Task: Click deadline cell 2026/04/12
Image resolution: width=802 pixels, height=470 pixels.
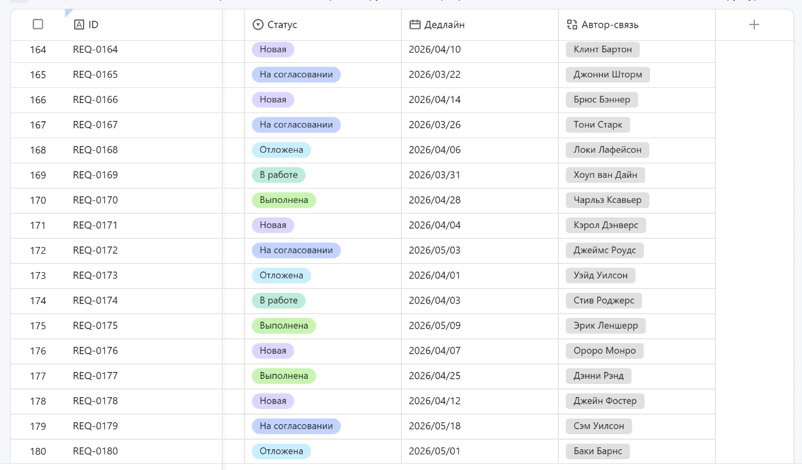Action: (x=480, y=402)
